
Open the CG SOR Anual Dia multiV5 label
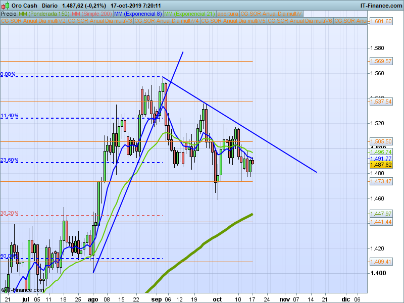click(x=233, y=21)
